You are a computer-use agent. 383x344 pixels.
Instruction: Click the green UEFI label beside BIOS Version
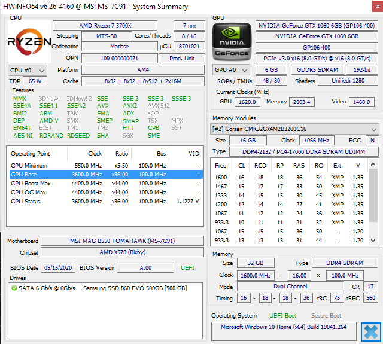coord(187,268)
